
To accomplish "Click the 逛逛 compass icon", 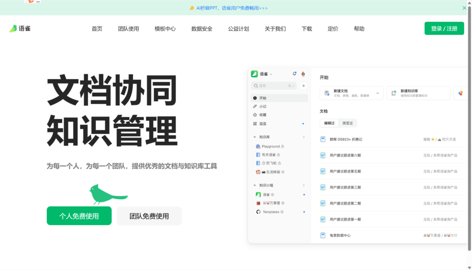I will [254, 123].
